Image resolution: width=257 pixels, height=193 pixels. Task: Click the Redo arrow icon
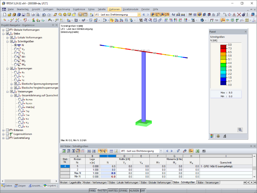click(x=49, y=15)
